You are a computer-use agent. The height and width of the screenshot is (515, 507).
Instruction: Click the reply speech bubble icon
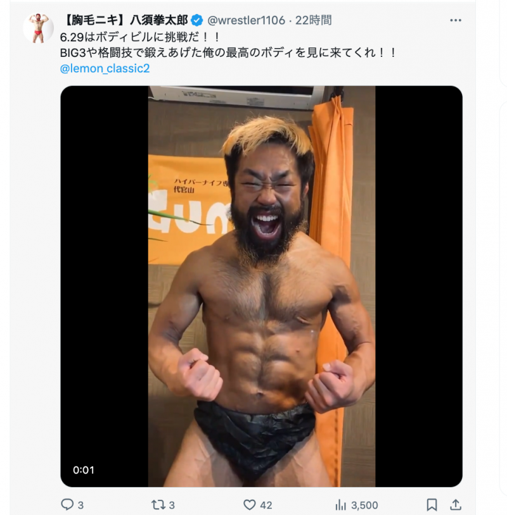point(67,504)
